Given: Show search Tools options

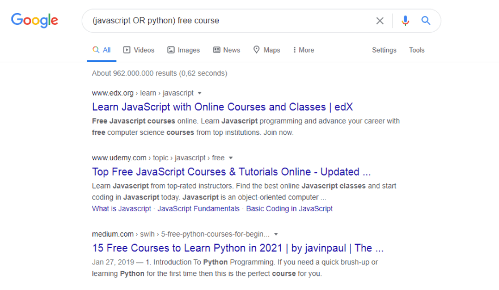Looking at the screenshot, I should pyautogui.click(x=417, y=50).
